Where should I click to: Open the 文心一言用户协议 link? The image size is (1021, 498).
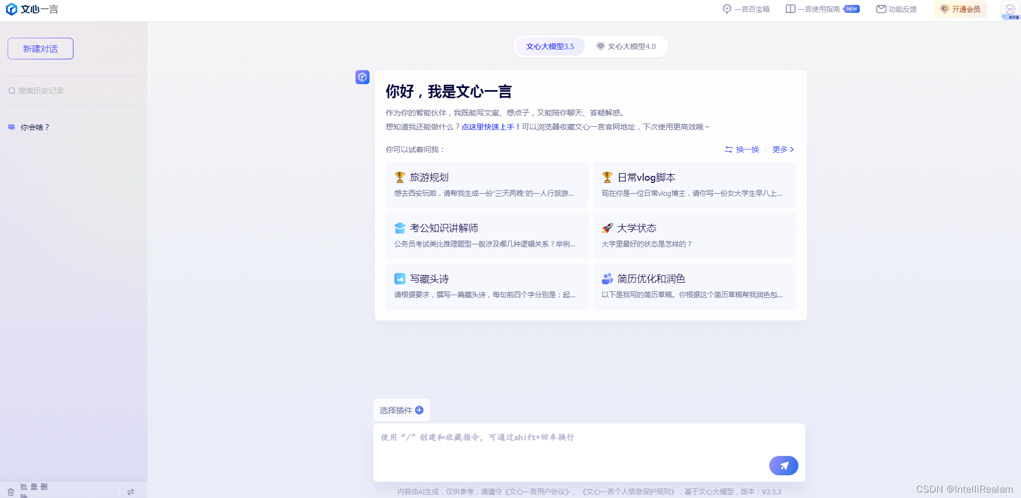(538, 492)
